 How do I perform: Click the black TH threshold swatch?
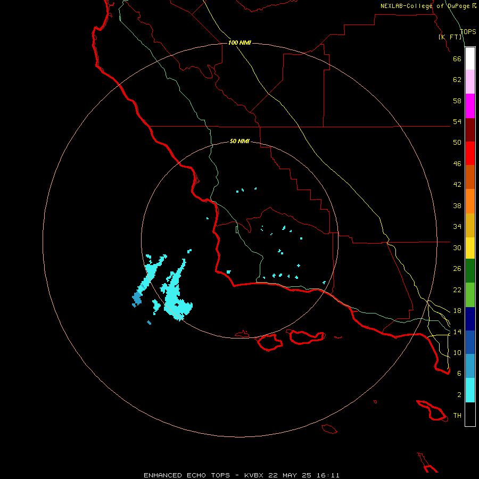[x=470, y=414]
